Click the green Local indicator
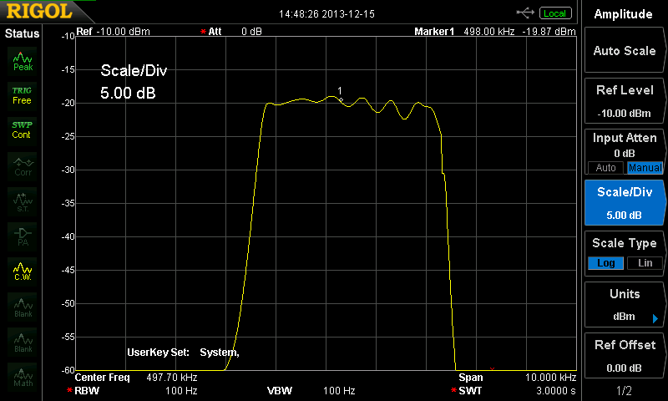This screenshot has width=668, height=401. coord(554,13)
